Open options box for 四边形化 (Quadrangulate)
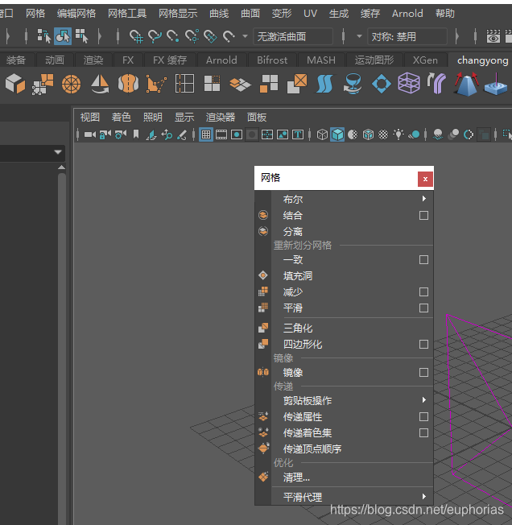This screenshot has width=512, height=525. pos(423,344)
